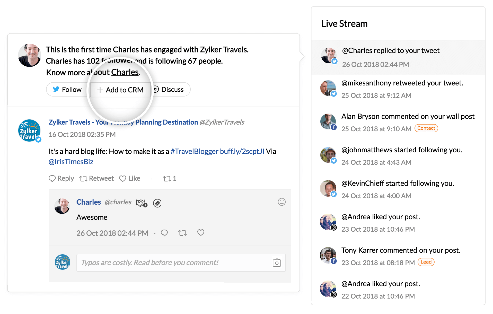Click Reply under the Zylker Travels tweet
493x314 pixels.
coord(61,178)
